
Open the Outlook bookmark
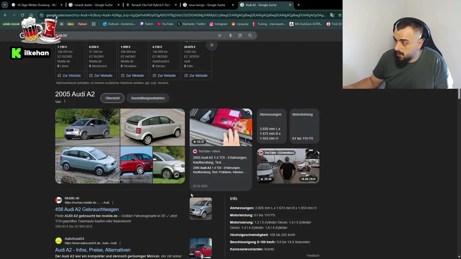119,24
